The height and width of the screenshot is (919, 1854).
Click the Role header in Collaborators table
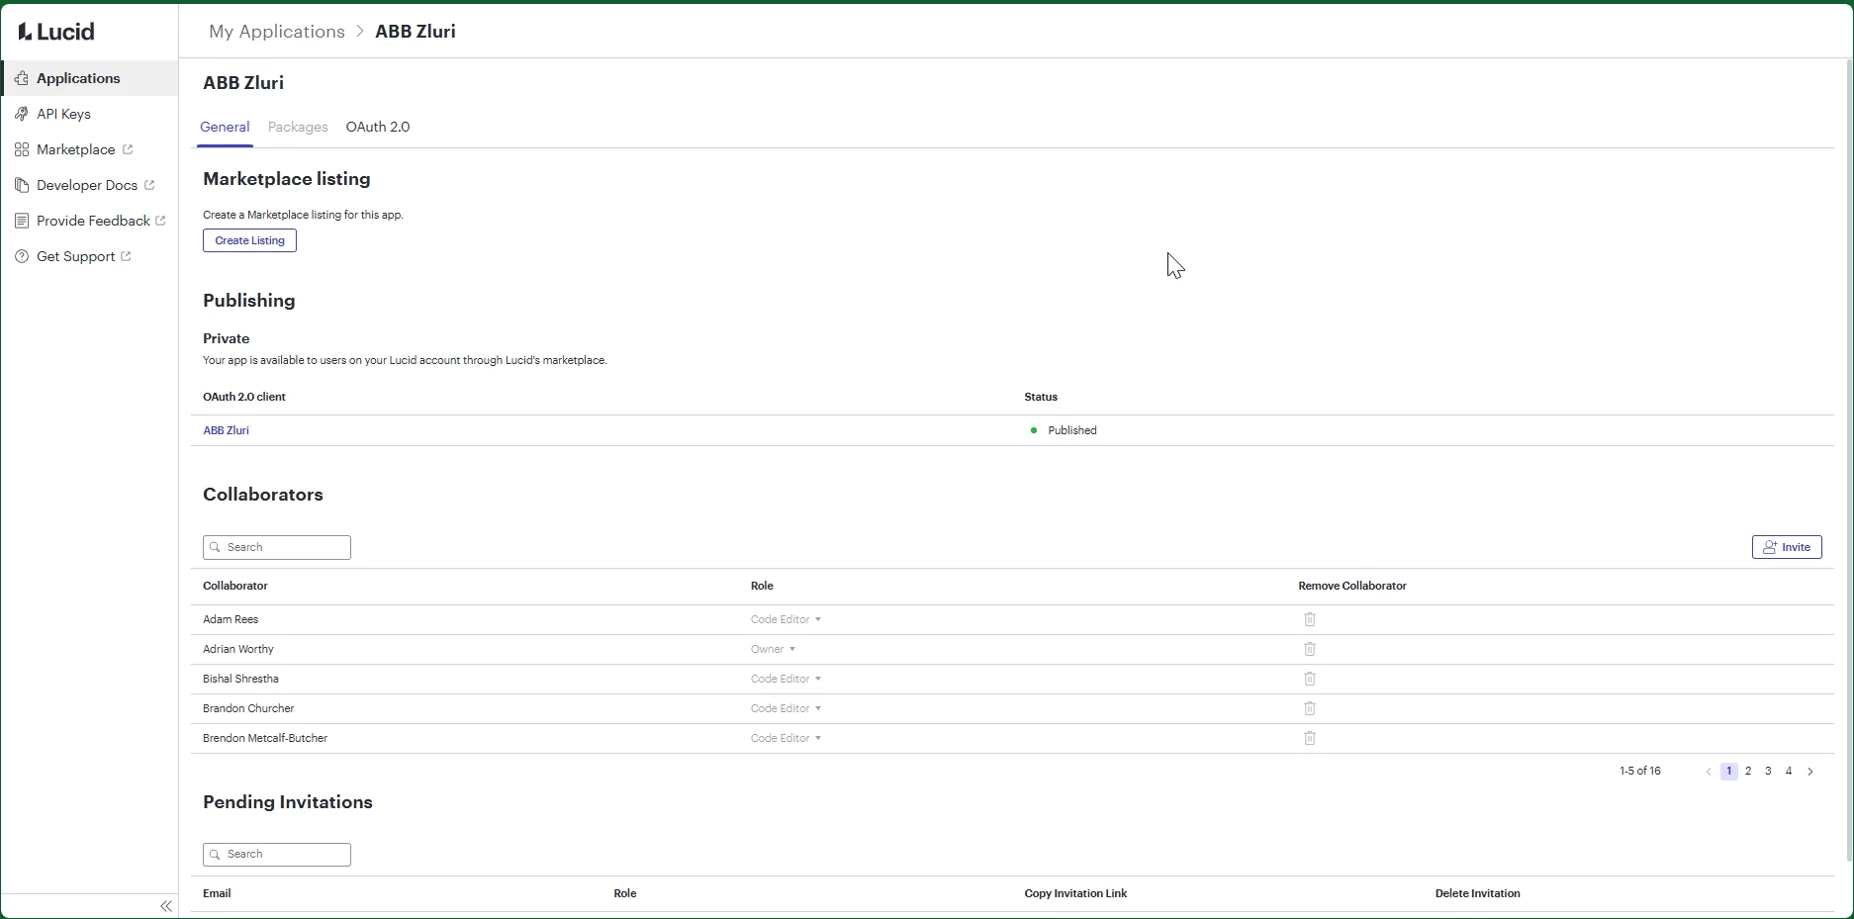tap(762, 586)
